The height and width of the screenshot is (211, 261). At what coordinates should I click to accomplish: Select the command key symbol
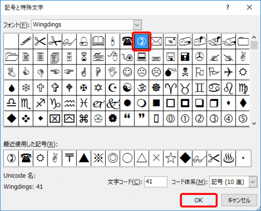coord(84,119)
